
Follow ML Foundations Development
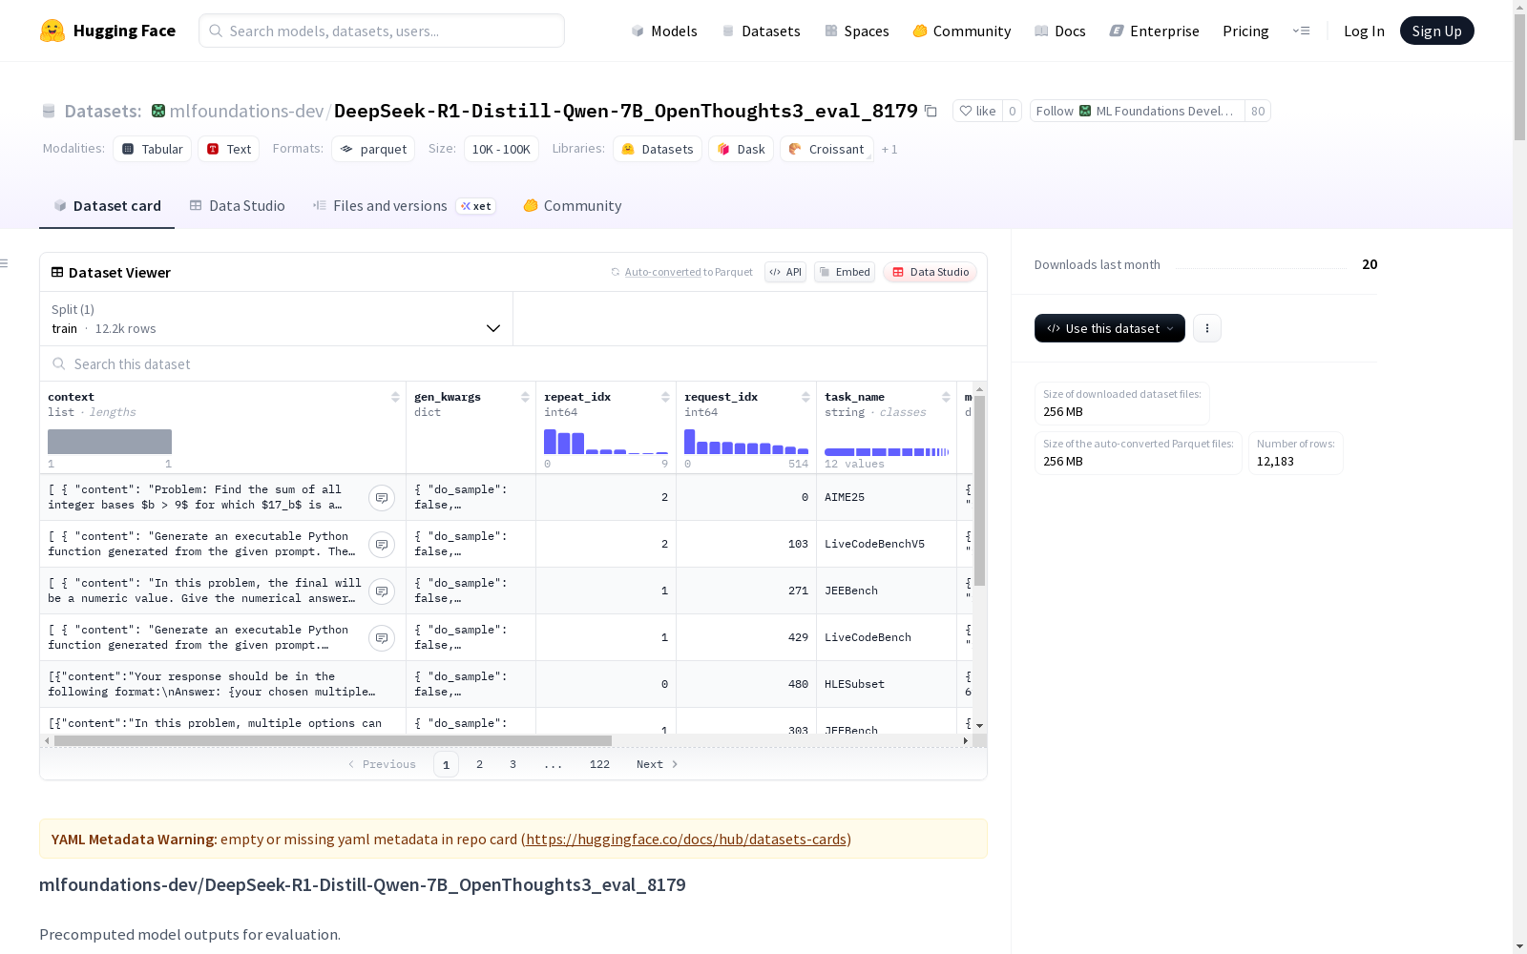point(1138,111)
